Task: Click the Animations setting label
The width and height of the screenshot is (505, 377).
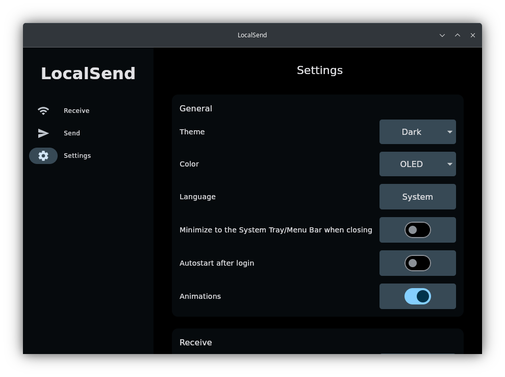Action: [200, 296]
